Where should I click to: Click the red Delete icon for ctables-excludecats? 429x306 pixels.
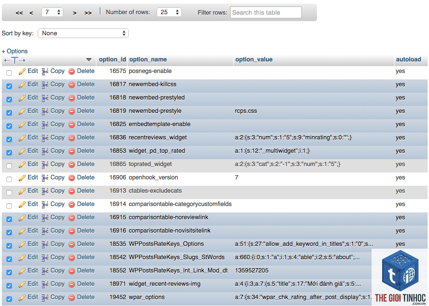72,191
